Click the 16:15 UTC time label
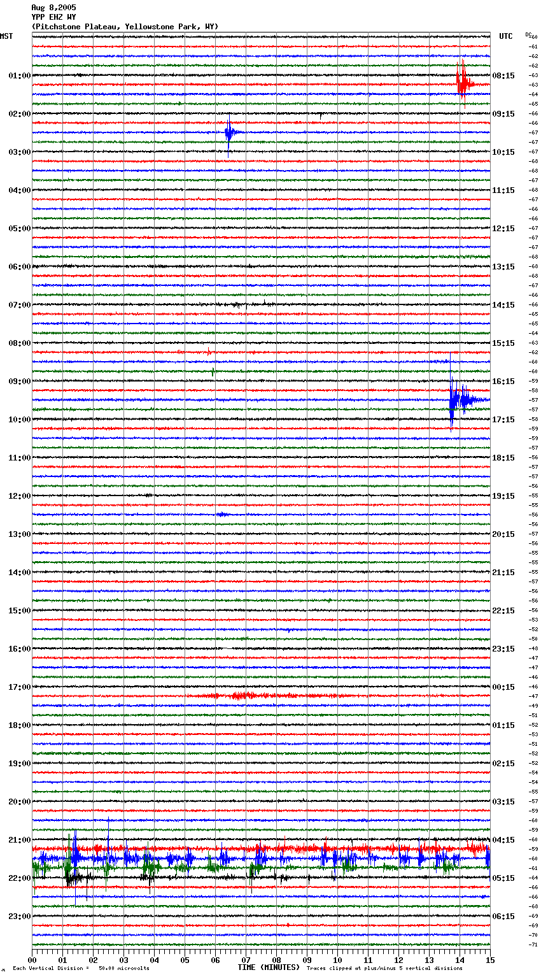Image resolution: width=541 pixels, height=977 pixels. pyautogui.click(x=503, y=382)
